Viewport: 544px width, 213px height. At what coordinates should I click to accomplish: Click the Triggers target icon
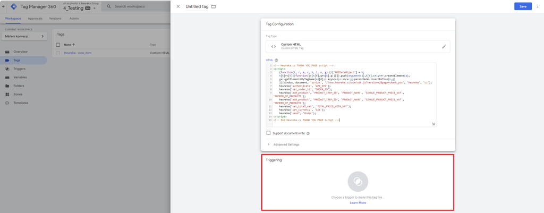click(7, 69)
